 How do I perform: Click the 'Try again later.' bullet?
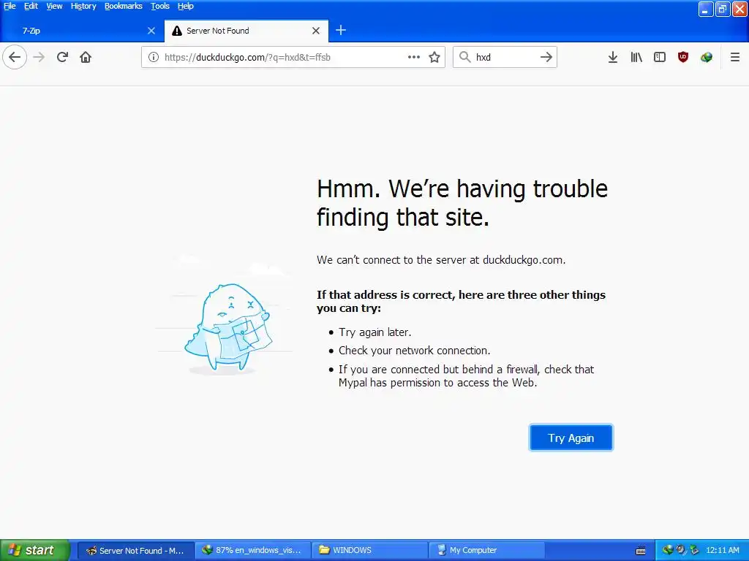click(375, 332)
